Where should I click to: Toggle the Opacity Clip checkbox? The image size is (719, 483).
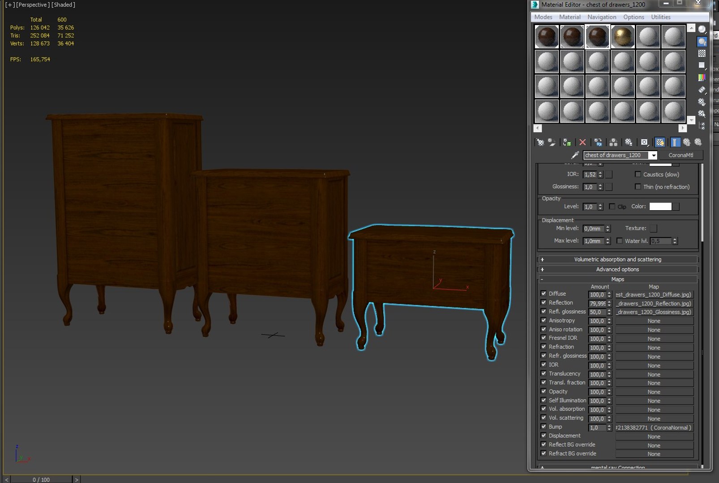tap(612, 207)
